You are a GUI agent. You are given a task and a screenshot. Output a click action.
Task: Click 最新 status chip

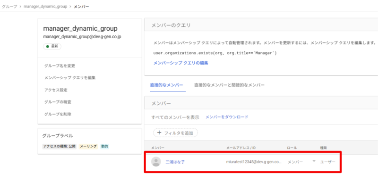point(52,46)
